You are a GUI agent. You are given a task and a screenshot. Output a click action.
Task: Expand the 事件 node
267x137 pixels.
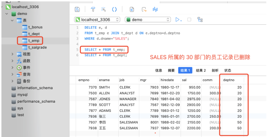pyautogui.click(x=12, y=68)
